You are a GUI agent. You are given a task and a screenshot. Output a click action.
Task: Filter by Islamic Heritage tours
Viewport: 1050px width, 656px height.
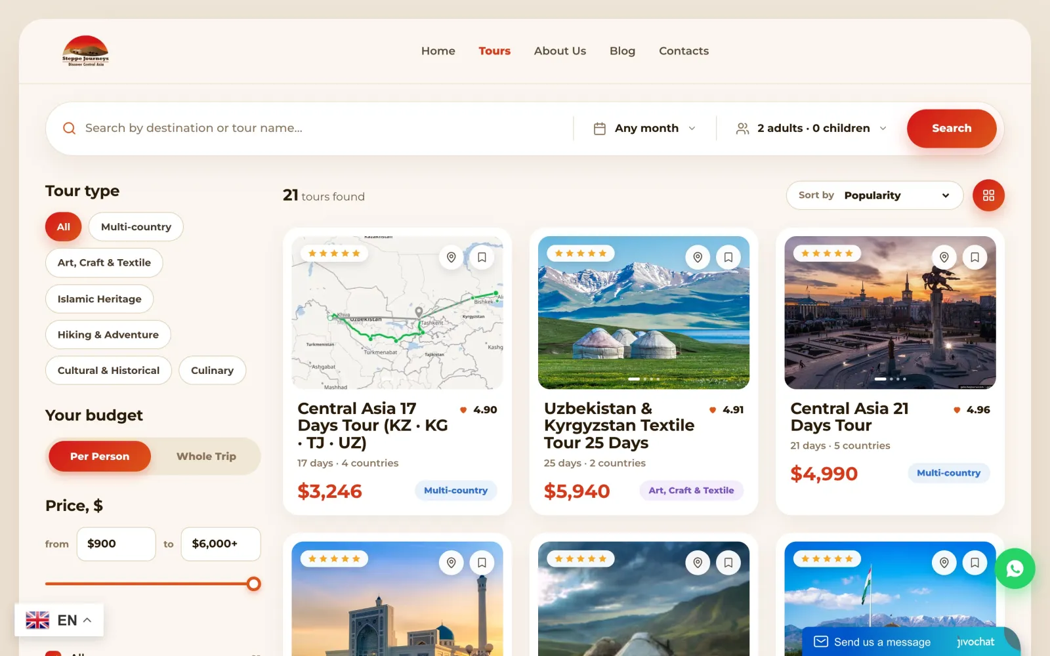(x=99, y=299)
